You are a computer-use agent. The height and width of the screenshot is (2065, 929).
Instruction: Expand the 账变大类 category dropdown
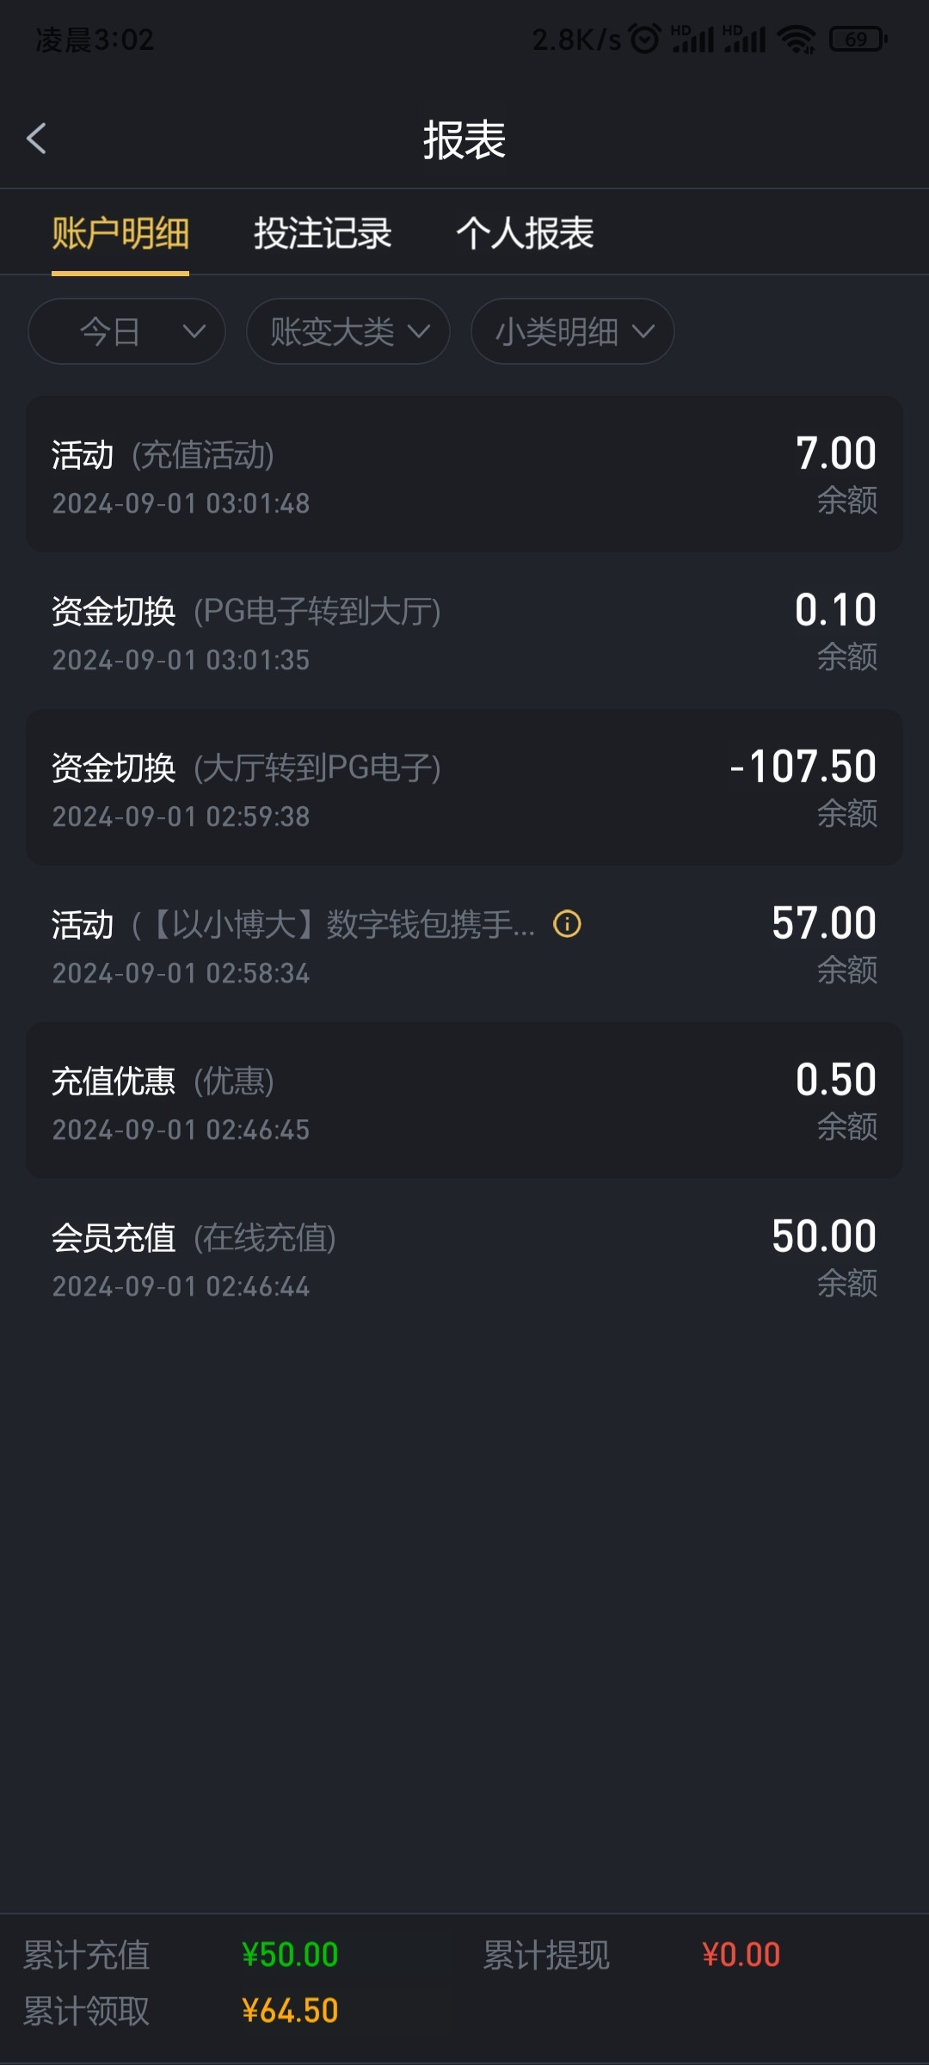coord(348,331)
